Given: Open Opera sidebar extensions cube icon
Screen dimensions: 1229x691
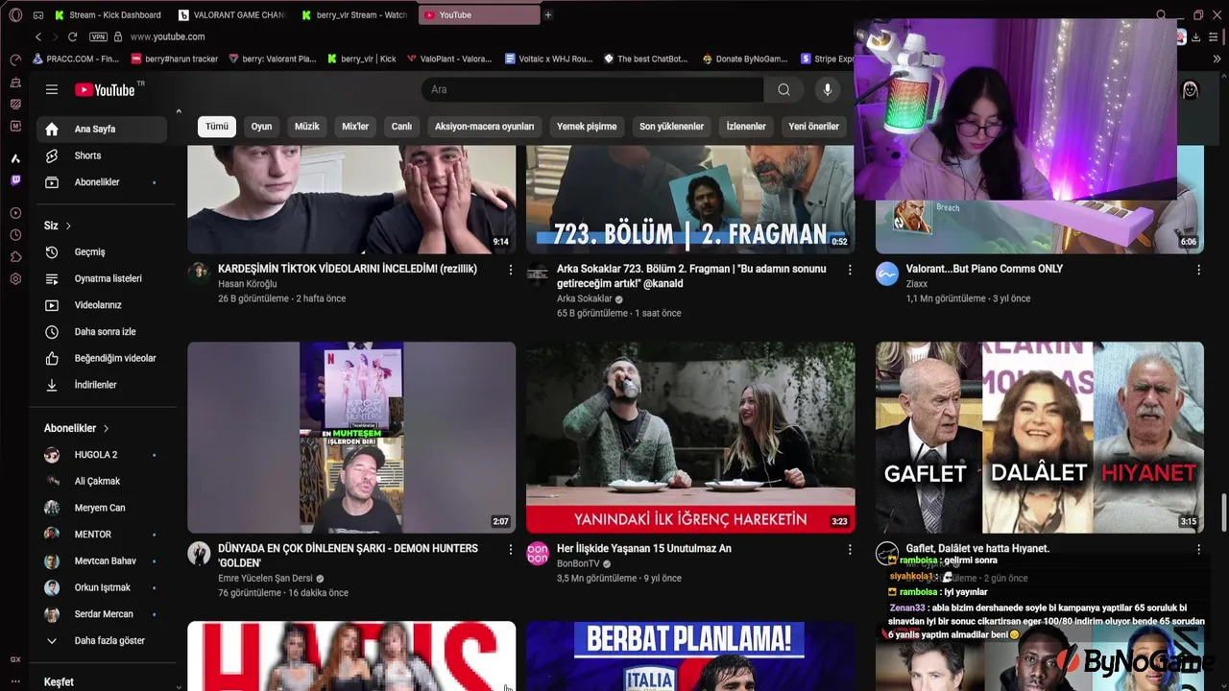Looking at the screenshot, I should [15, 257].
